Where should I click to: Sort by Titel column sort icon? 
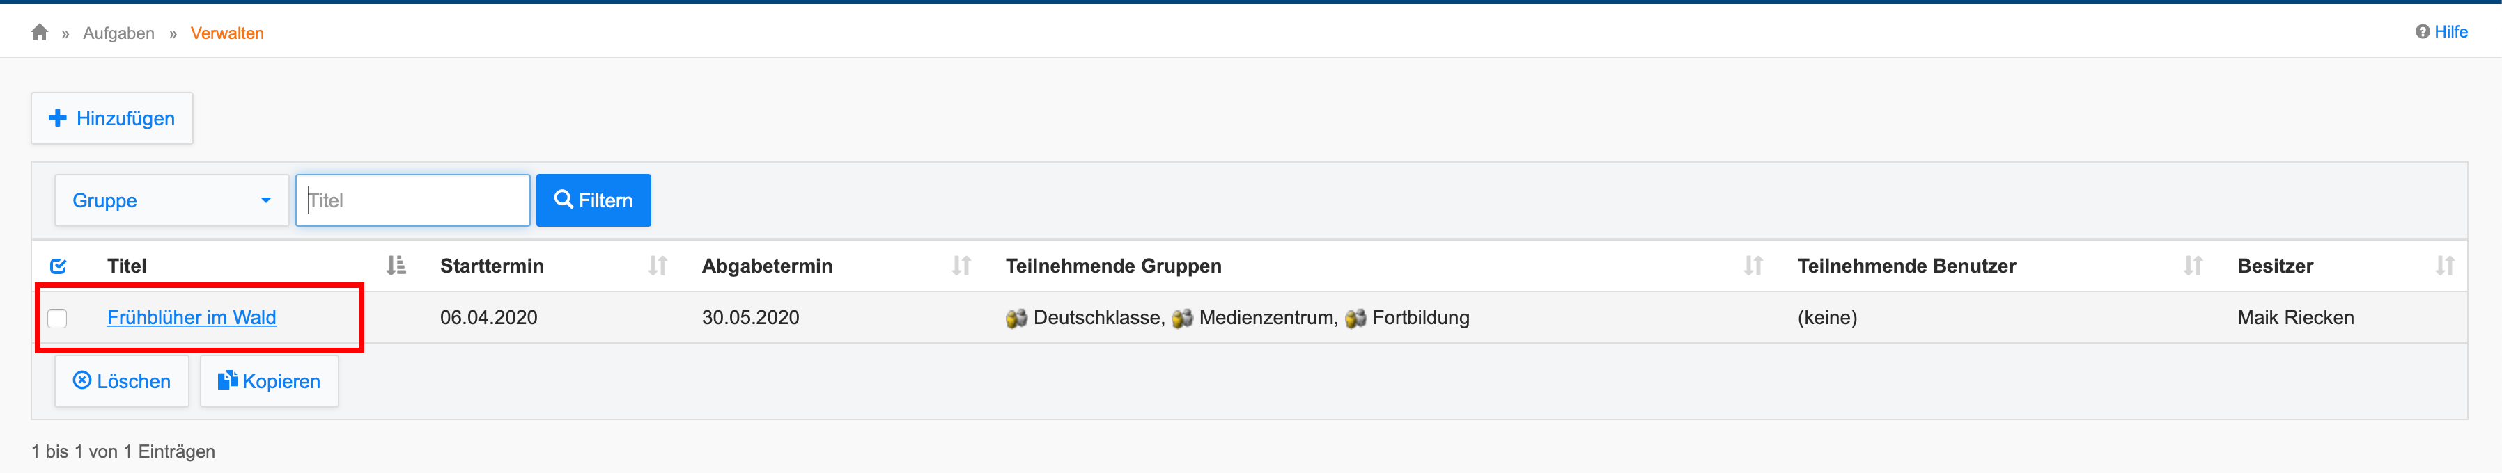pos(396,266)
